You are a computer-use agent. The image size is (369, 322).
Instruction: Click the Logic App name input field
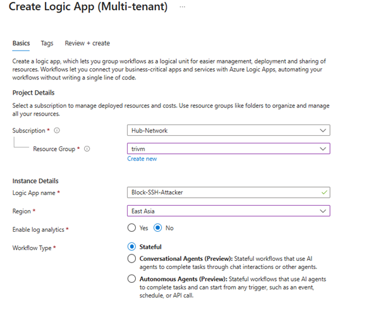pos(229,193)
